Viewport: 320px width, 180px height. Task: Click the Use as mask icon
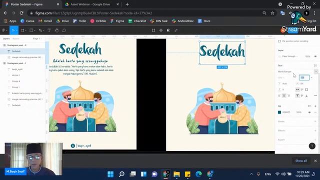click(168, 30)
